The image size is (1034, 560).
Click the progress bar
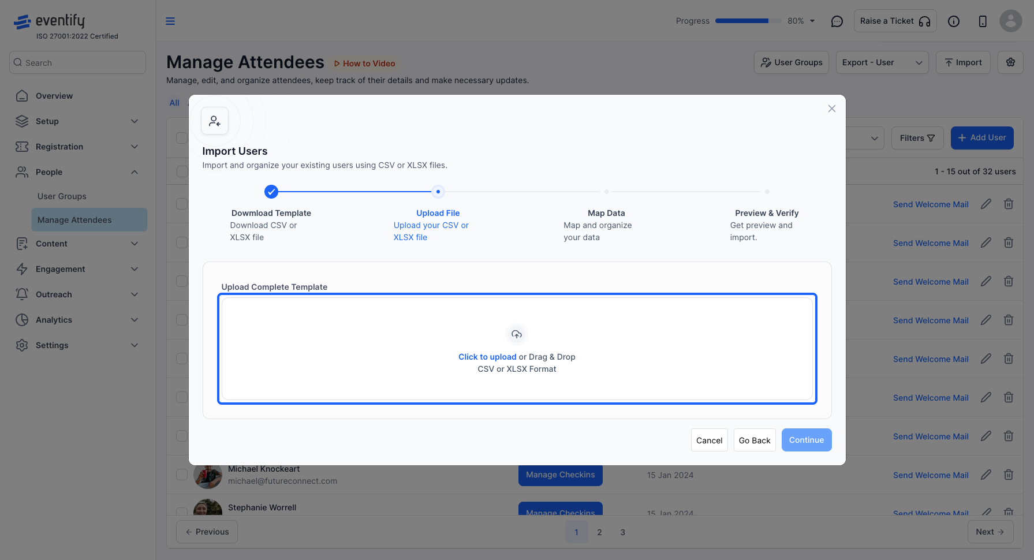point(747,21)
